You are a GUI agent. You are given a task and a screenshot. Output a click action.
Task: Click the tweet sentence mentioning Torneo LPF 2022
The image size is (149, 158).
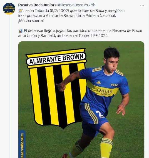pyautogui.click(x=80, y=33)
